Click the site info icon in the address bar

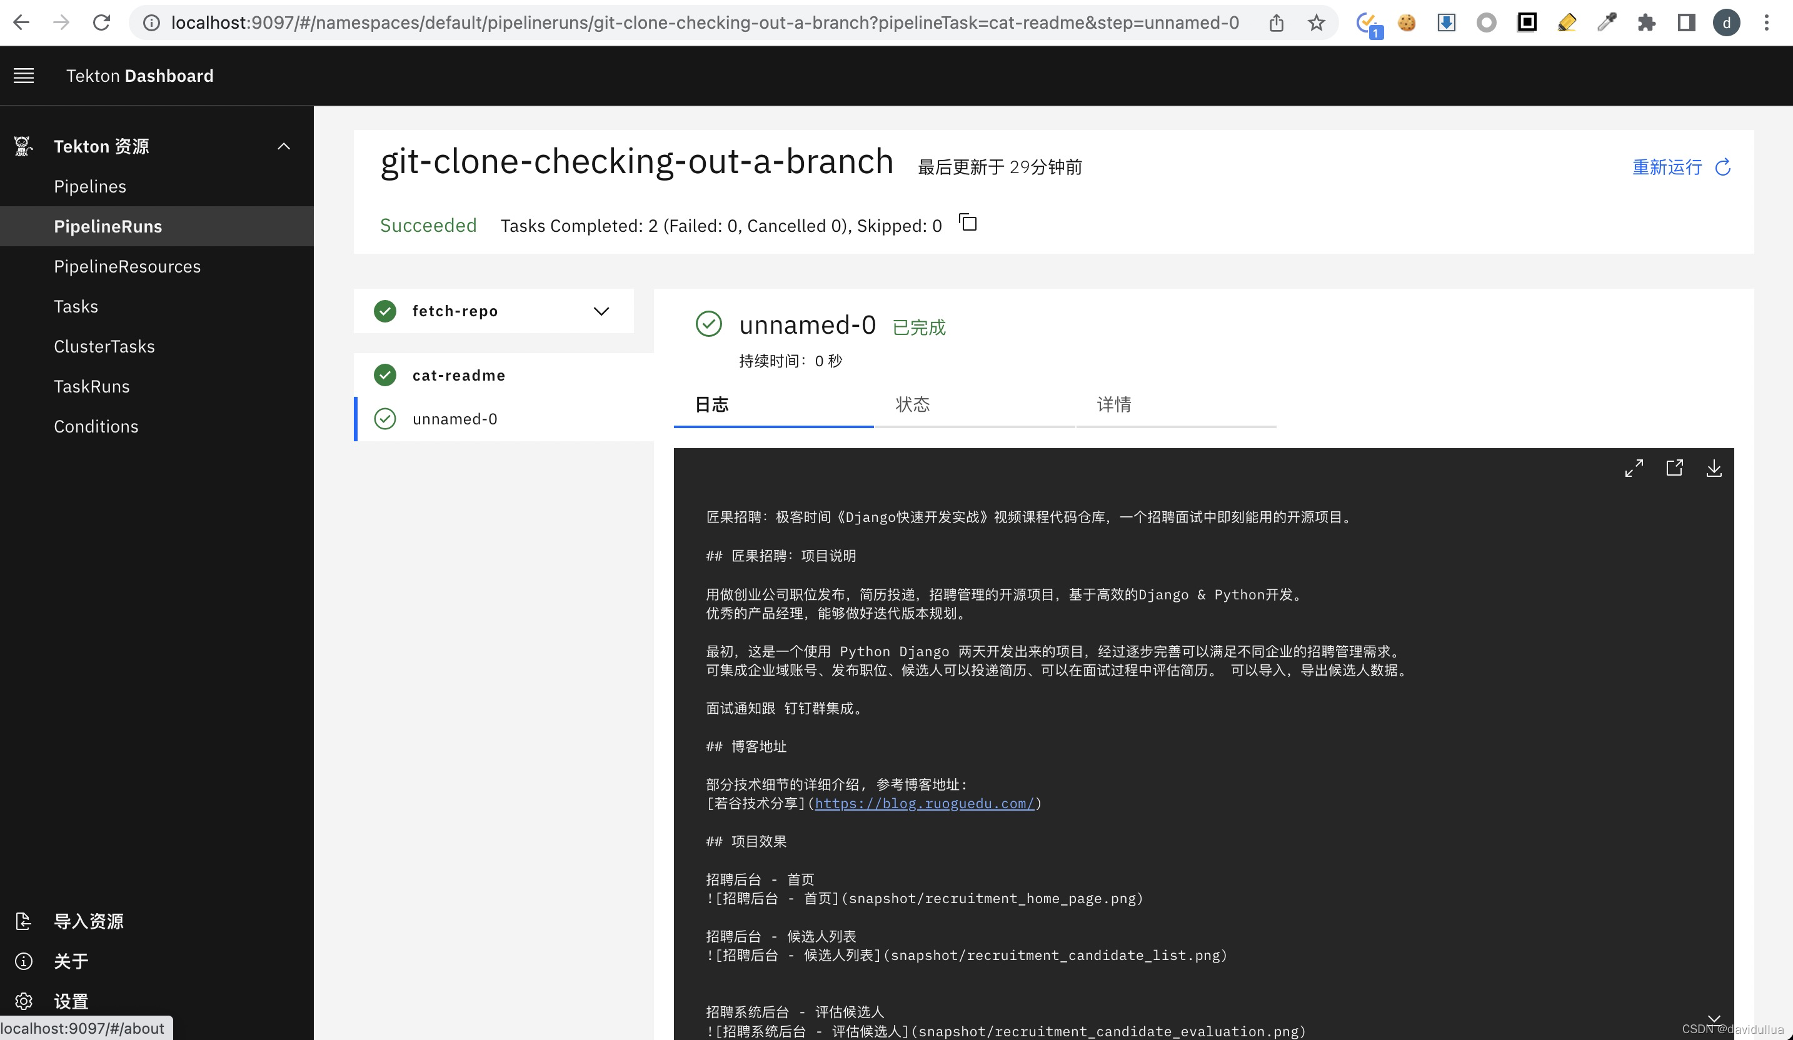tap(151, 22)
